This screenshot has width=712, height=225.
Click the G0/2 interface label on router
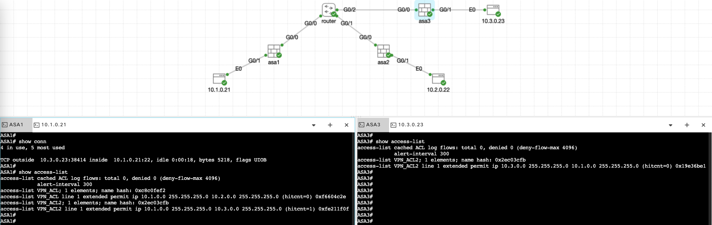349,10
